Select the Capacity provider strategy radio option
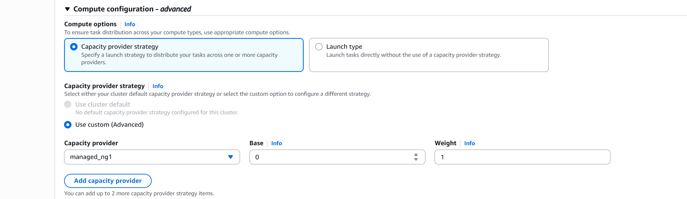 point(74,47)
